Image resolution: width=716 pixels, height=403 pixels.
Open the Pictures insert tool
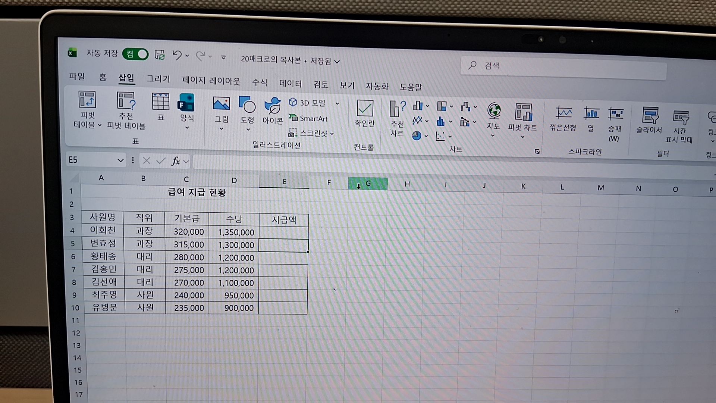click(x=221, y=104)
